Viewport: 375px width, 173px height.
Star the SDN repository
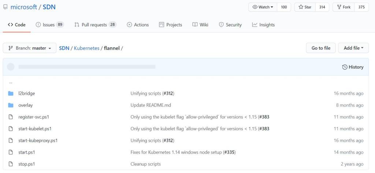click(x=305, y=7)
